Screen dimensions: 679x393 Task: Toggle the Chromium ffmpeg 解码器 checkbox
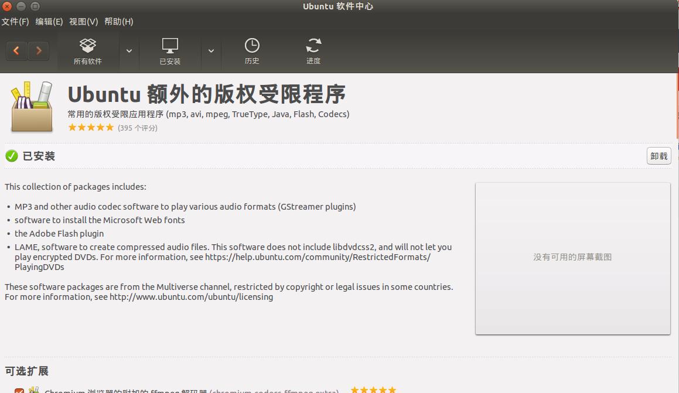coord(19,391)
